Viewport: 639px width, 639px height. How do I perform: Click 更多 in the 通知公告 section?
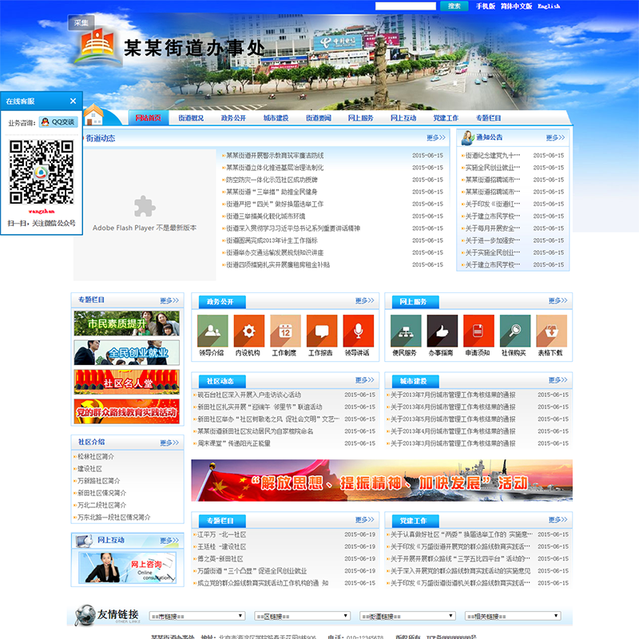pos(555,137)
